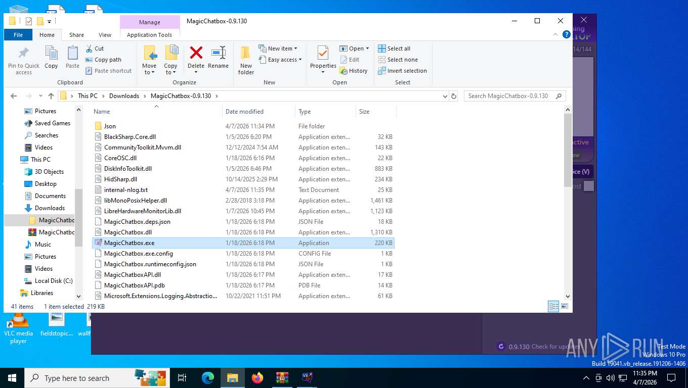
Task: Switch to the Home ribbon tab
Action: (47, 35)
